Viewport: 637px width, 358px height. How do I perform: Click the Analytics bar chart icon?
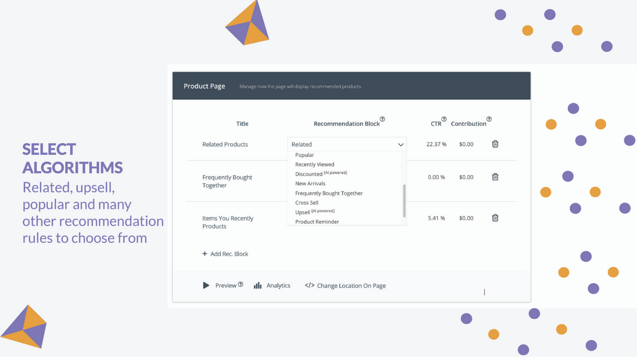(257, 285)
